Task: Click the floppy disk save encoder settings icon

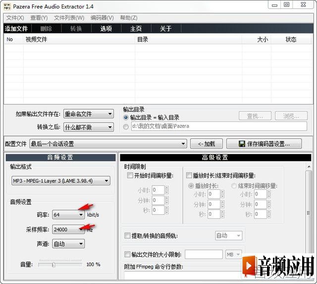Action: click(x=242, y=144)
